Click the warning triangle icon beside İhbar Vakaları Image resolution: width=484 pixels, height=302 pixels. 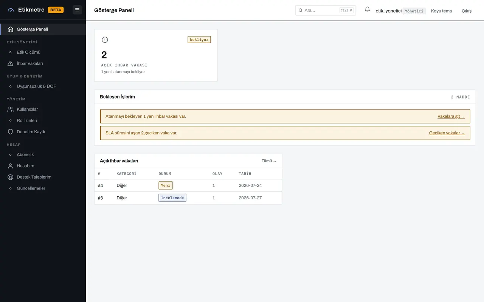click(x=11, y=63)
